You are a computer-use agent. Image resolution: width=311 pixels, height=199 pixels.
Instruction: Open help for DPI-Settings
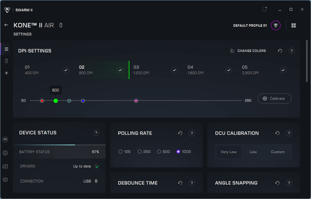tap(291, 51)
